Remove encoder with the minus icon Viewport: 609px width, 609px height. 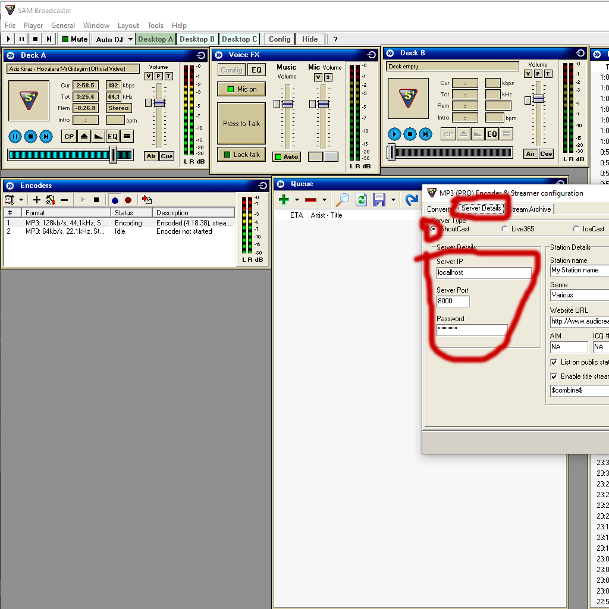(64, 200)
